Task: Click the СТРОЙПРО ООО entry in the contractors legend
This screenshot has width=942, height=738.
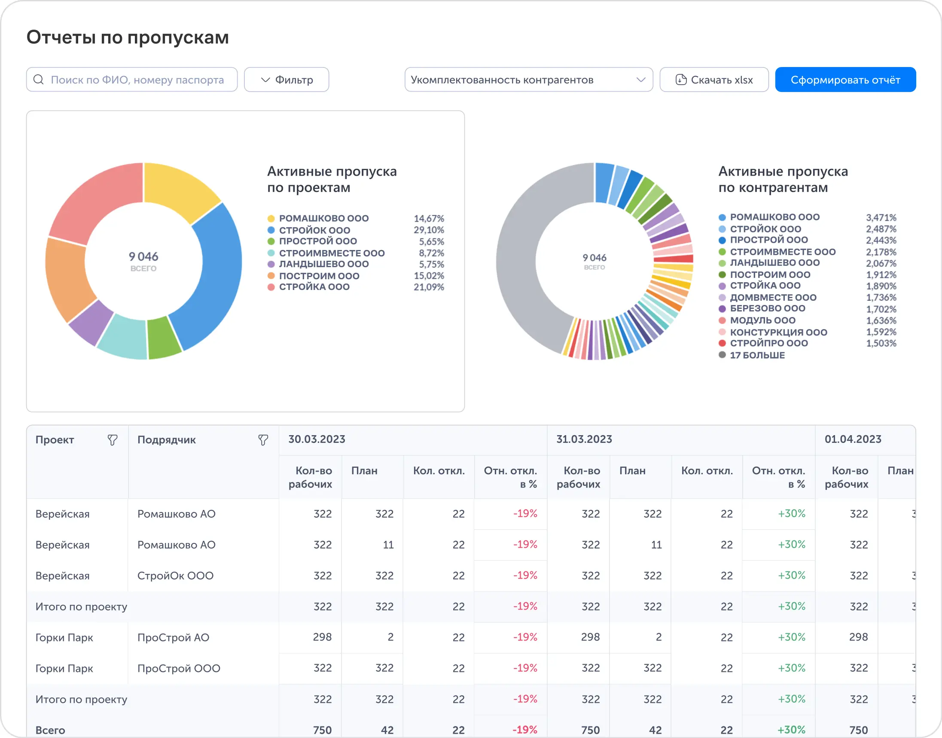Action: (769, 343)
